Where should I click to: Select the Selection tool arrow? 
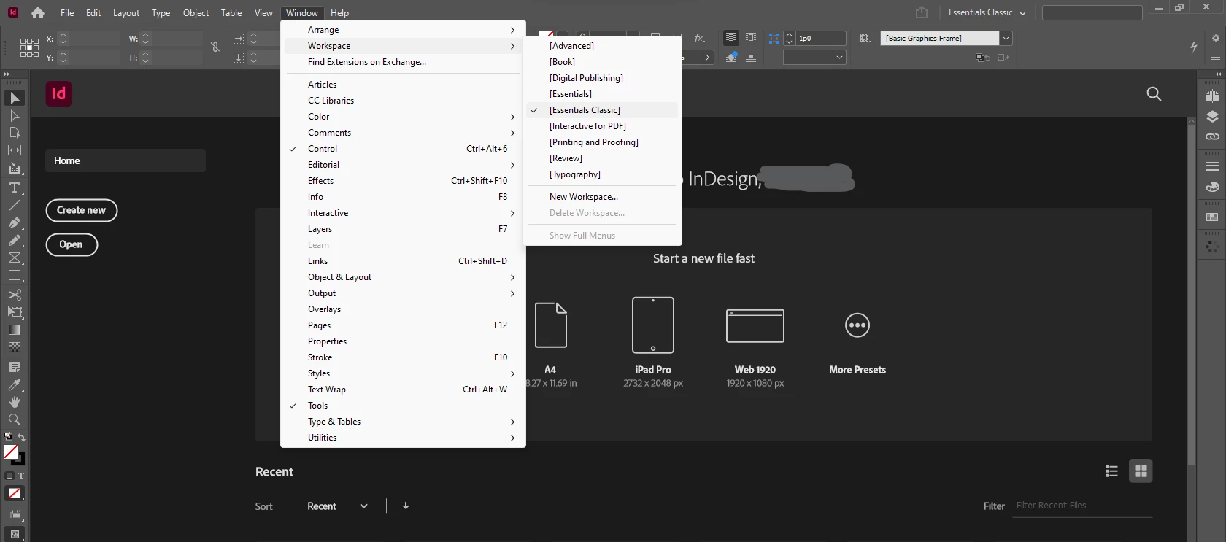(x=14, y=98)
